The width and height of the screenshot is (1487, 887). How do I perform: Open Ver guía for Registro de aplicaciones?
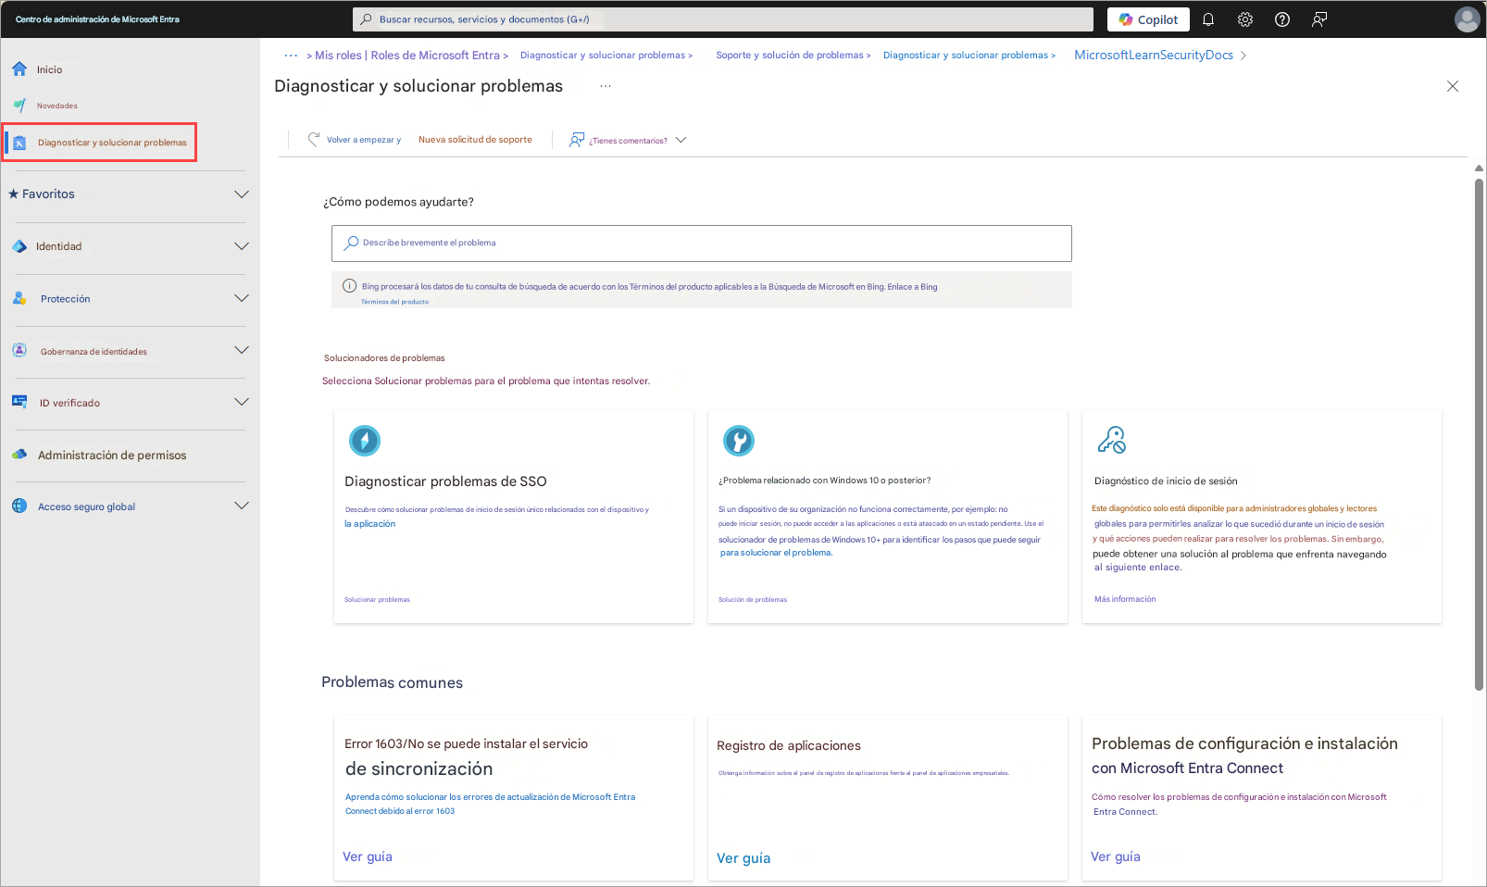point(743,858)
